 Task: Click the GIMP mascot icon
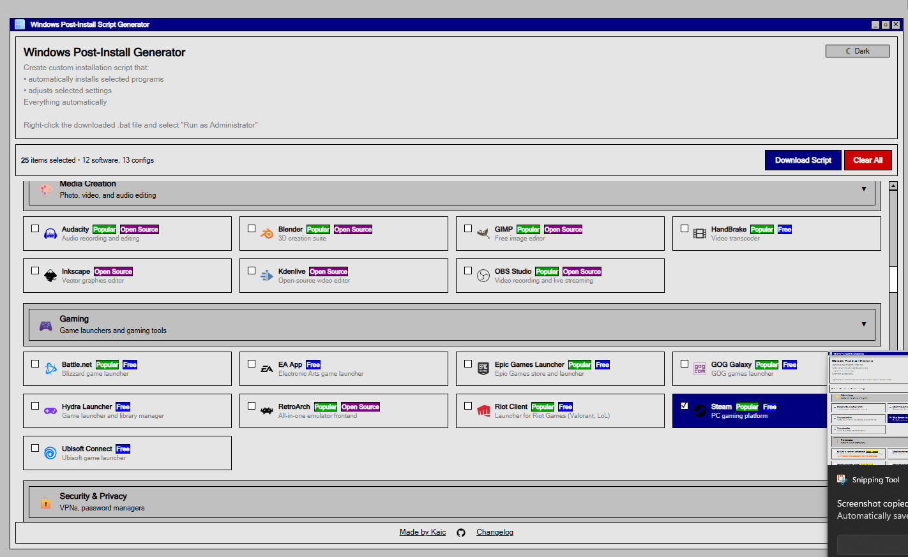pyautogui.click(x=483, y=234)
